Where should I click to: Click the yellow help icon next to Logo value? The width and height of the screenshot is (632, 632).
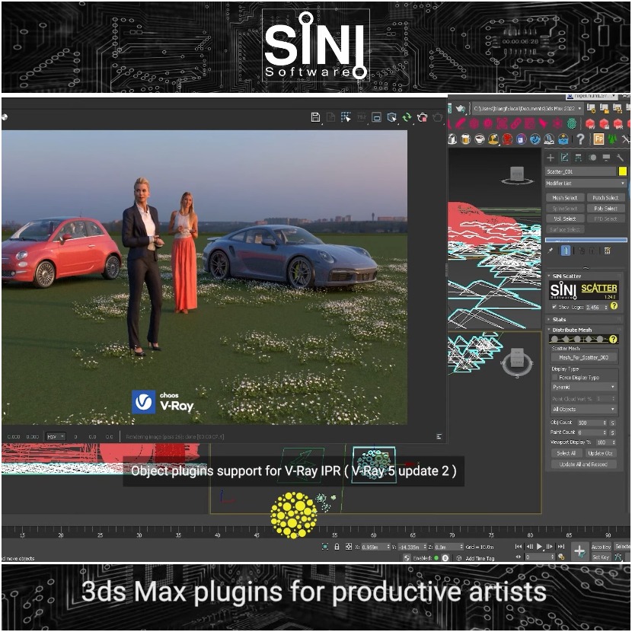614,306
